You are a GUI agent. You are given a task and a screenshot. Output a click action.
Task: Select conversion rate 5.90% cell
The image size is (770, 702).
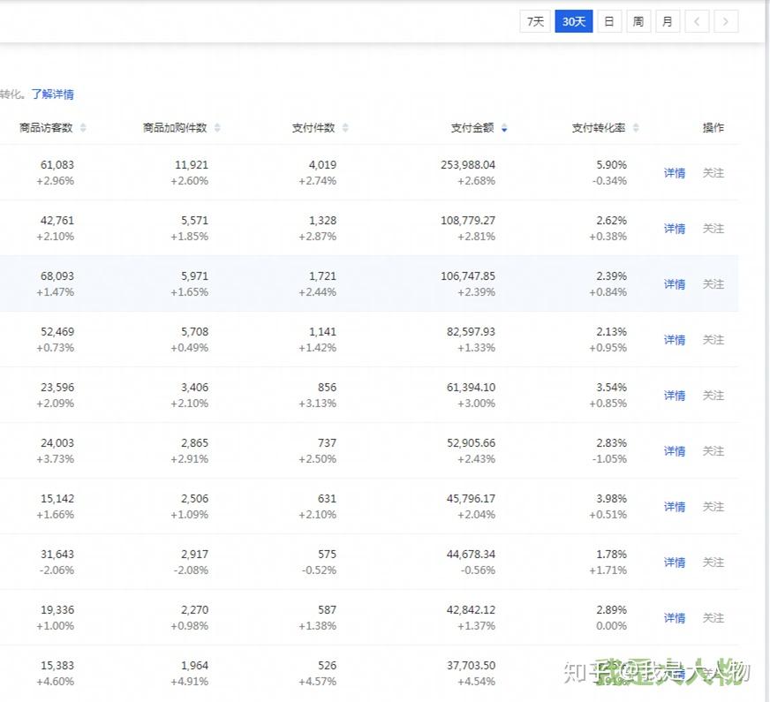pos(611,165)
